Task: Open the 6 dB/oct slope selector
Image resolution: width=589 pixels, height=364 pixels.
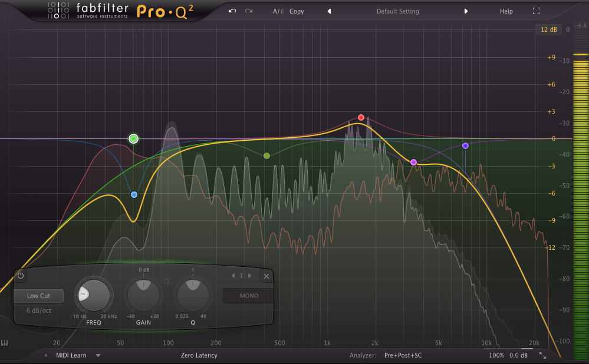Action: (39, 310)
